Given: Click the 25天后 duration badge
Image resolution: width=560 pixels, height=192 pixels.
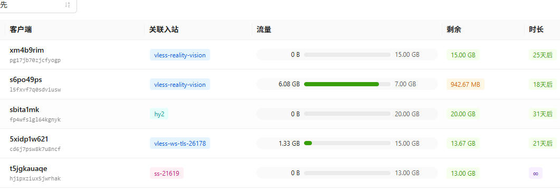Looking at the screenshot, I should tap(543, 55).
